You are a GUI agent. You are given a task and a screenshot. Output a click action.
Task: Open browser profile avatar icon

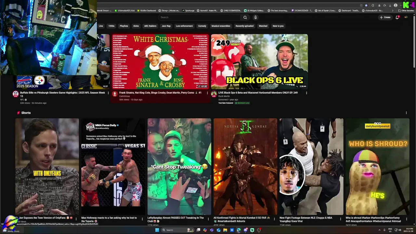click(x=396, y=5)
